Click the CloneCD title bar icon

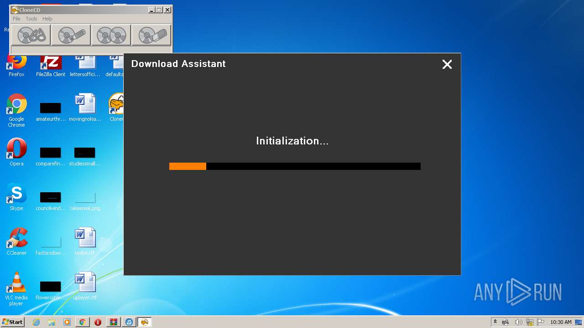(15, 10)
